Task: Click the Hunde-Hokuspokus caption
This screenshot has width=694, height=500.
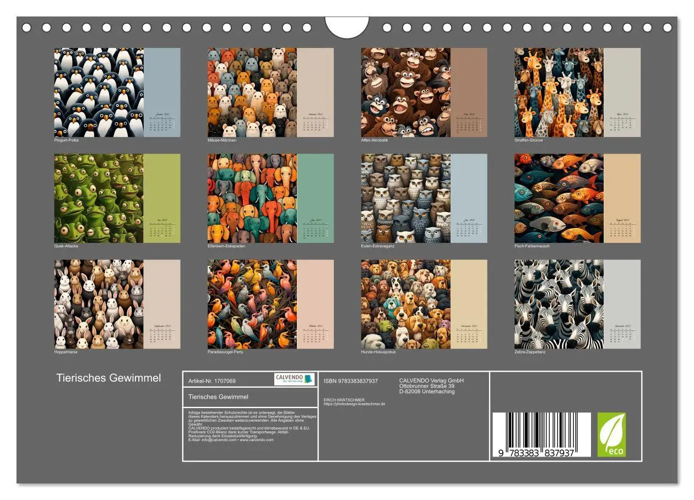Action: pyautogui.click(x=379, y=352)
